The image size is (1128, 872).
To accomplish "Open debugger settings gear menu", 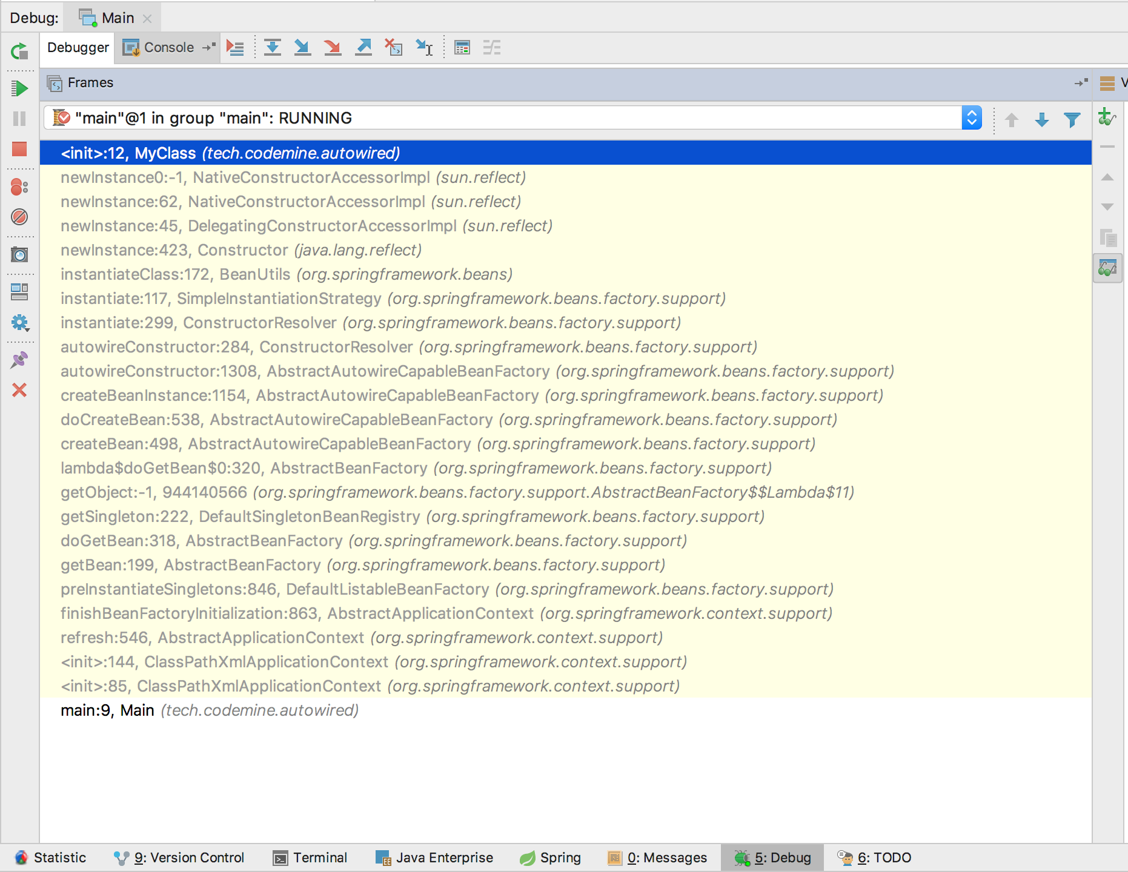I will click(x=19, y=323).
